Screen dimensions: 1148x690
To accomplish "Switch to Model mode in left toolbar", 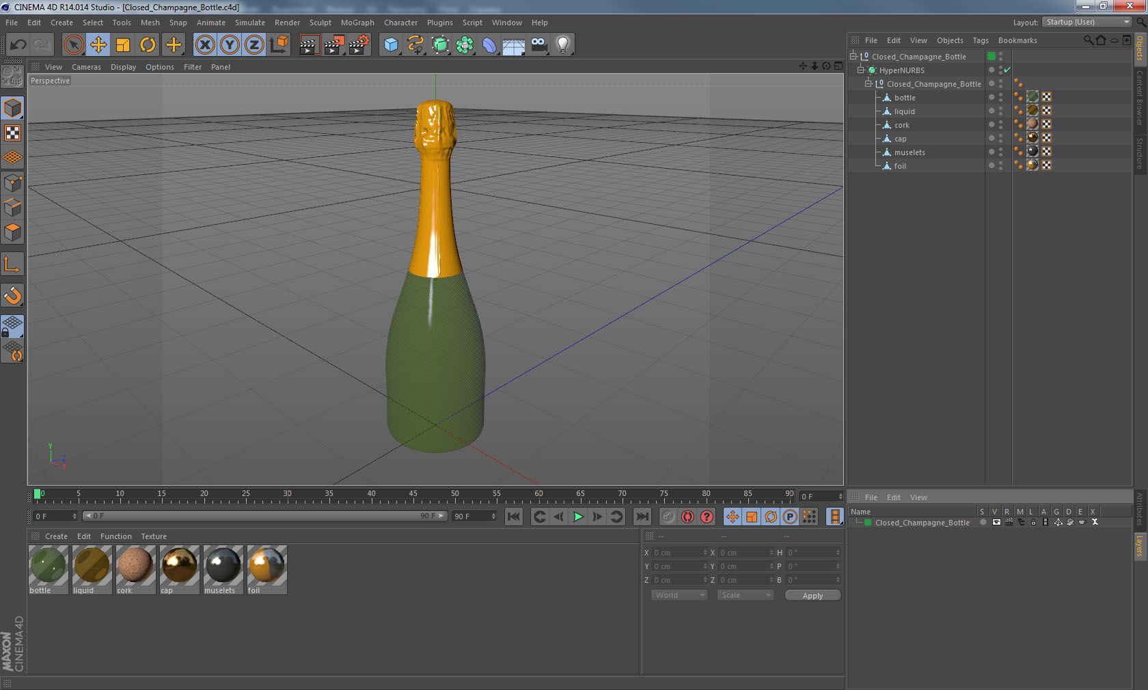I will click(12, 108).
